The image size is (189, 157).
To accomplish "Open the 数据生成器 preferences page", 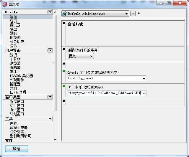I will [x=19, y=128].
